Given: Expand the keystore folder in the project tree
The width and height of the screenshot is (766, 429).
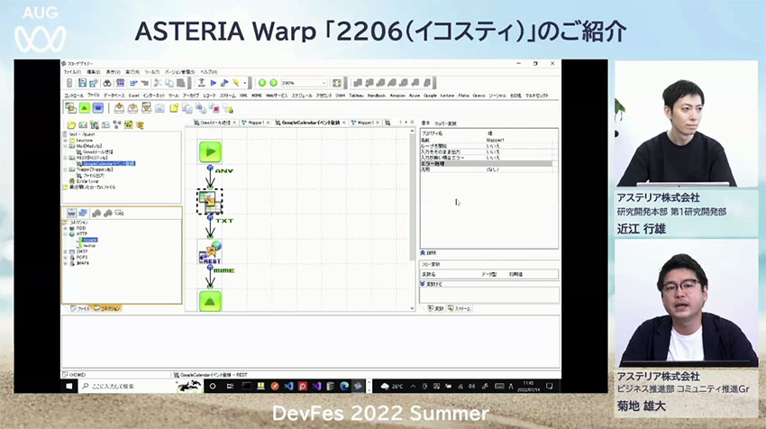Looking at the screenshot, I should click(x=66, y=141).
